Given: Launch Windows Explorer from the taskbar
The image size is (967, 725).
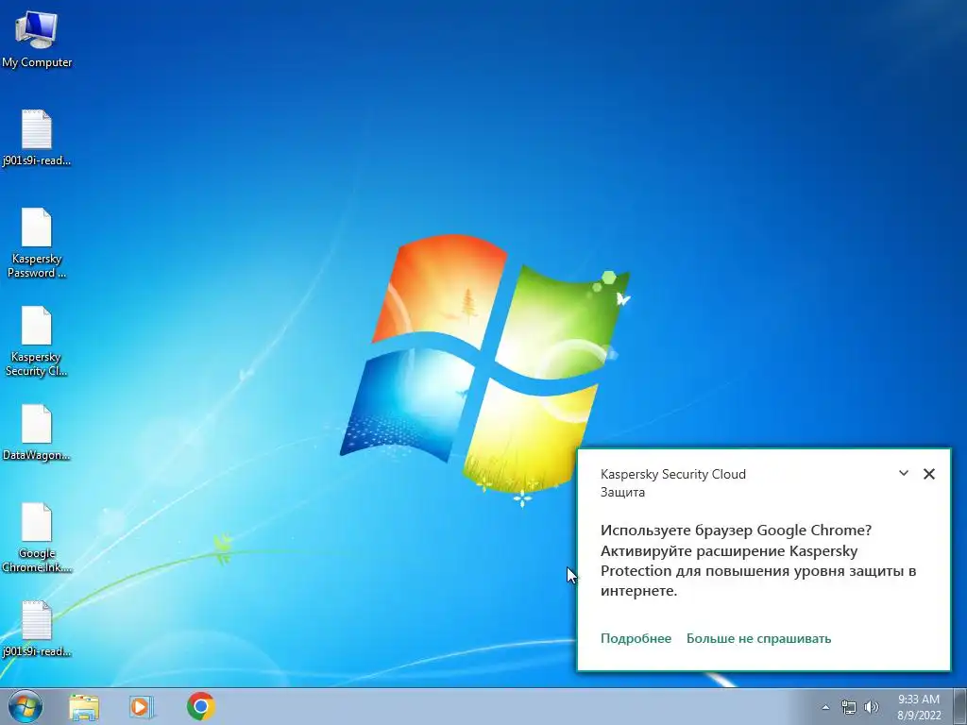Looking at the screenshot, I should 84,706.
